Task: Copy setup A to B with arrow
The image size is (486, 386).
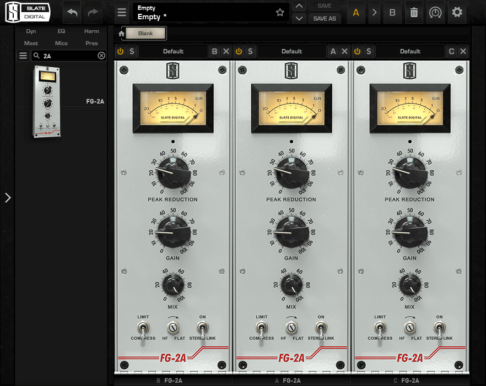Action: tap(374, 13)
